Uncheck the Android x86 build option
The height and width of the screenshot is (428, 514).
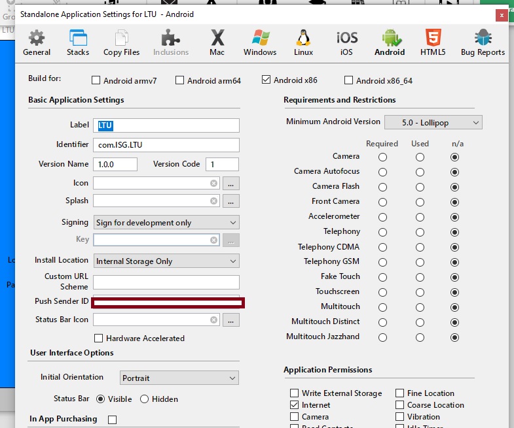click(266, 80)
